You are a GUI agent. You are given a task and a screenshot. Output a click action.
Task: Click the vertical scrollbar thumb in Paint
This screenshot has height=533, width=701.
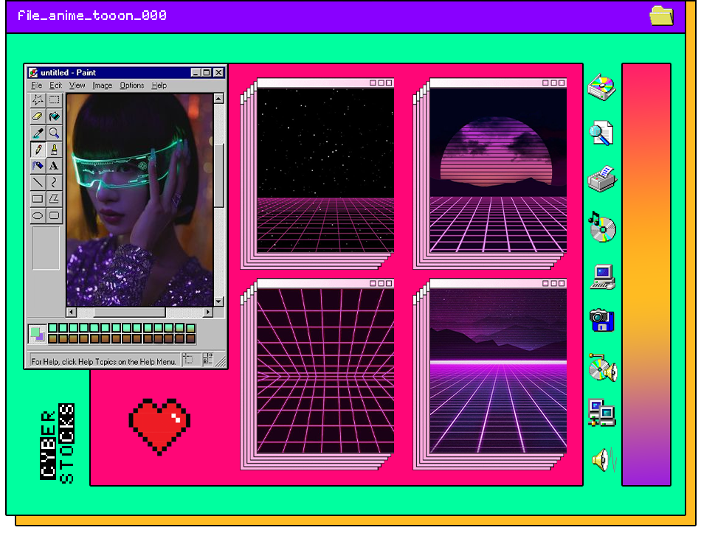pos(218,176)
